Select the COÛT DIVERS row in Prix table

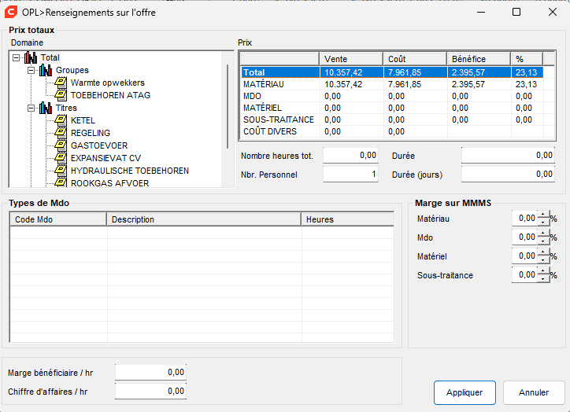point(392,131)
